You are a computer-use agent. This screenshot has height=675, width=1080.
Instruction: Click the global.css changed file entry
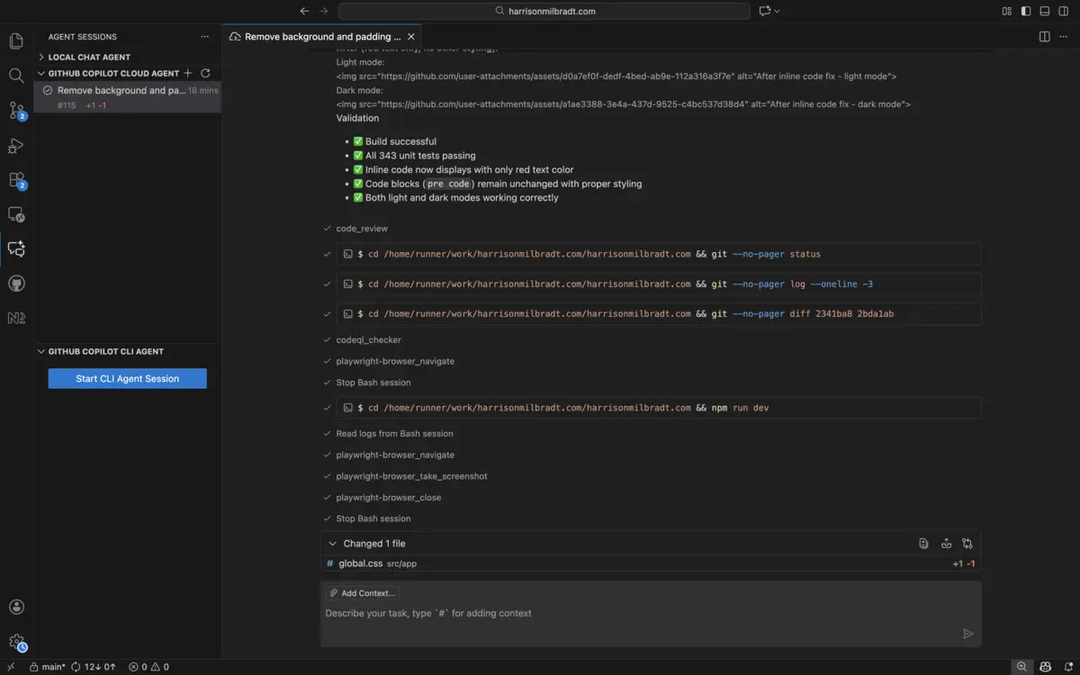coord(361,562)
